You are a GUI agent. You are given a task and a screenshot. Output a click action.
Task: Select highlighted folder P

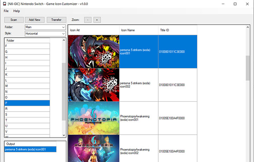pos(27,103)
